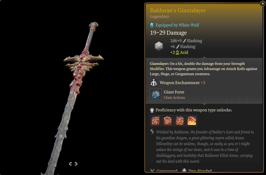Click Equipped by White Wolf text
The image size is (266, 175).
[x=177, y=25]
